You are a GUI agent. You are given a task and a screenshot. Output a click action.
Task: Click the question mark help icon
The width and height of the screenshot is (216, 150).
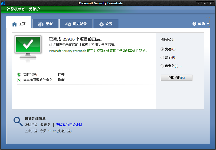pyautogui.click(x=194, y=24)
